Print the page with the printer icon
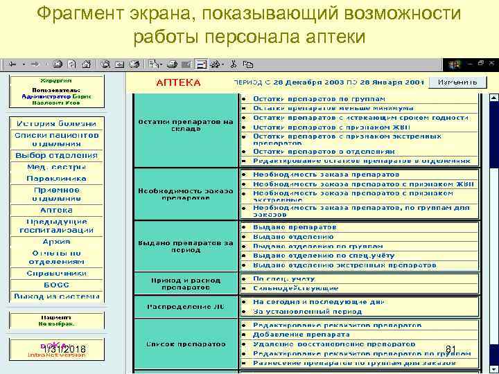 click(172, 64)
